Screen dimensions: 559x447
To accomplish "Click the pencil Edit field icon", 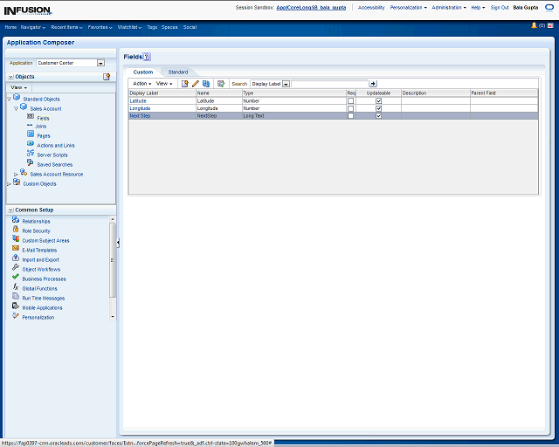I will 196,84.
